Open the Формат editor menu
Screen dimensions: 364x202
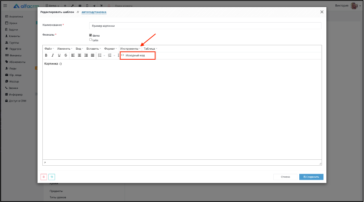coord(110,49)
